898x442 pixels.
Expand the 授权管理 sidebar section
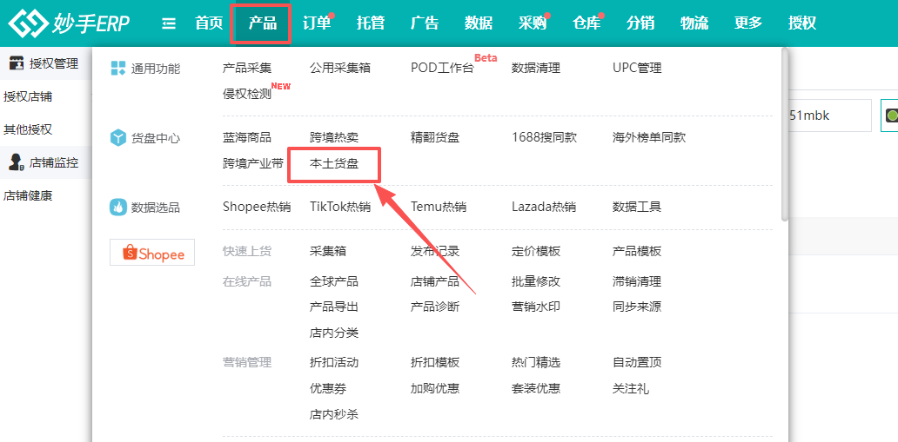coord(46,63)
